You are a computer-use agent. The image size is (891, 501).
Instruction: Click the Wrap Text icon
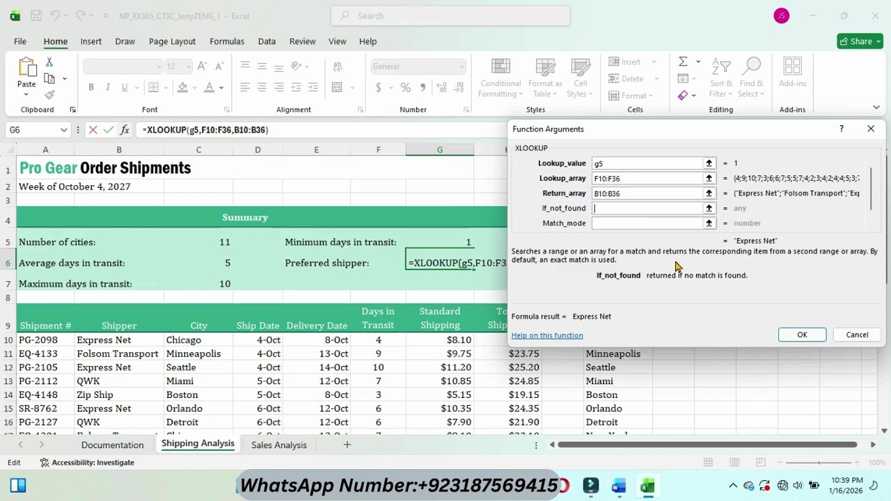[x=338, y=66]
